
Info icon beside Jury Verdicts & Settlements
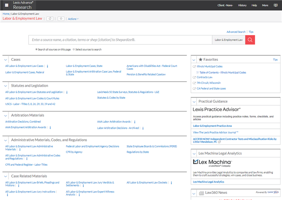pos(83,185)
